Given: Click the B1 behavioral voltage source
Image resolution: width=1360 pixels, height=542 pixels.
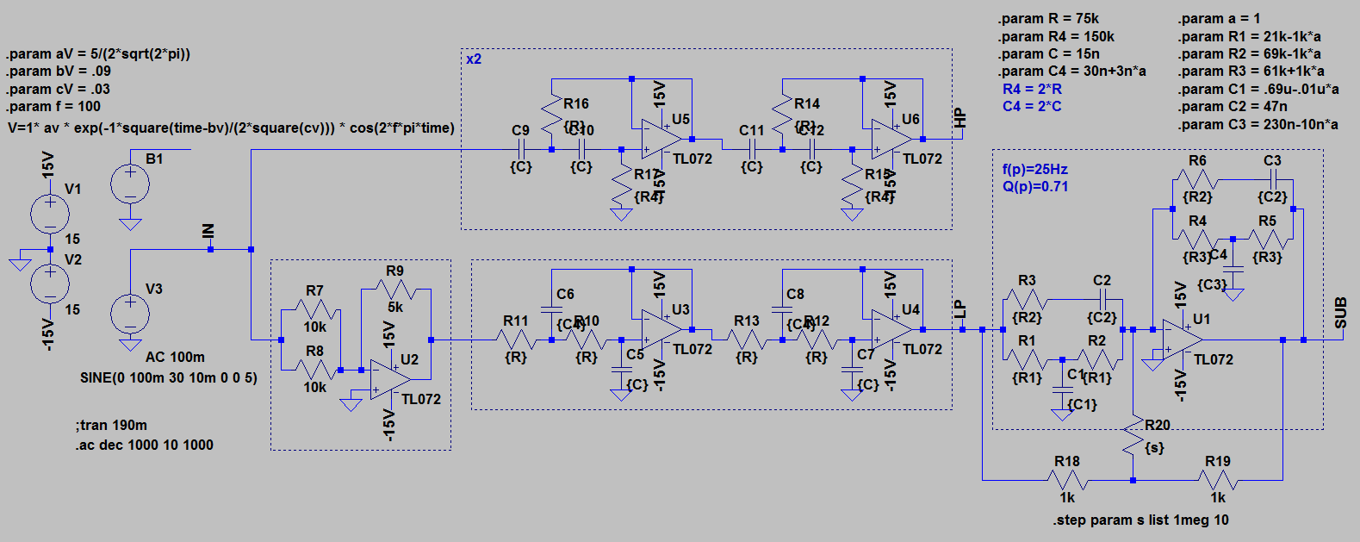Looking at the screenshot, I should click(130, 184).
